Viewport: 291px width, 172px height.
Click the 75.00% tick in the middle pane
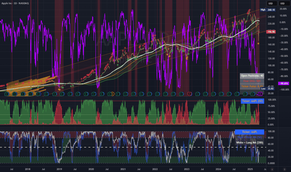point(271,106)
